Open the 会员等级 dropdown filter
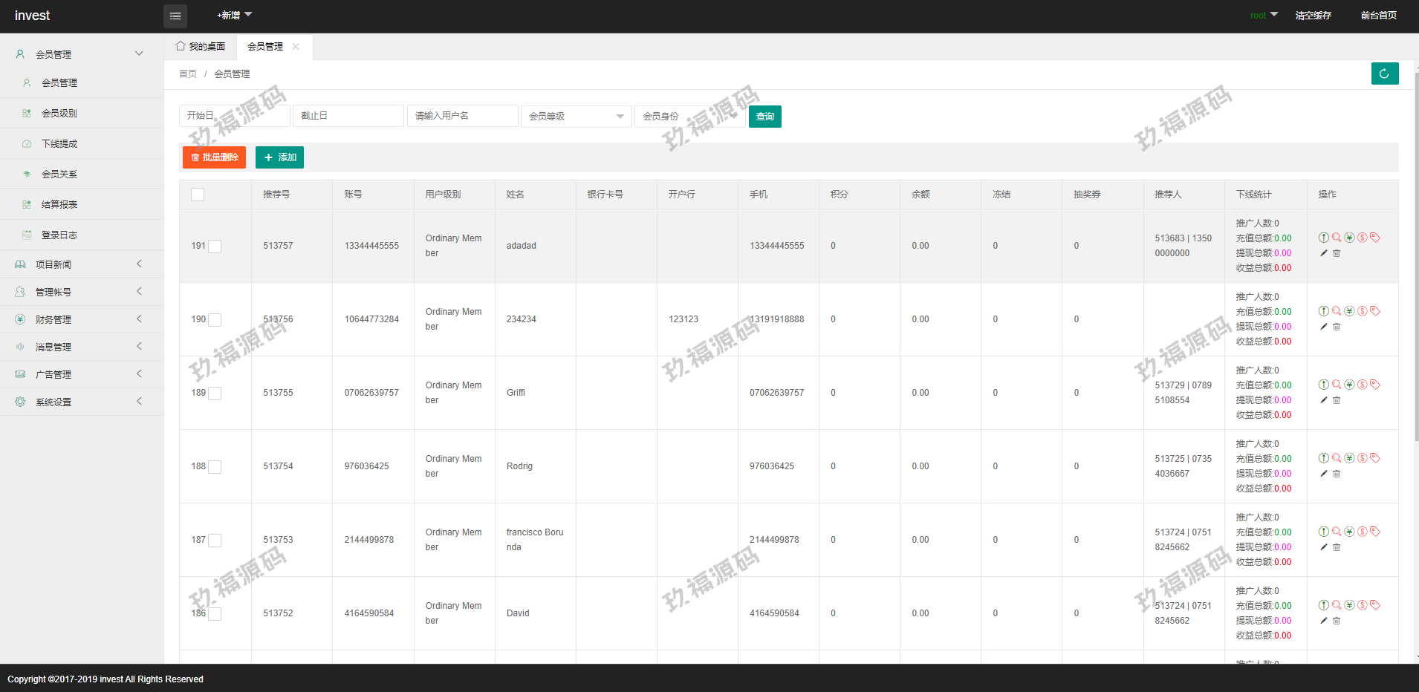1419x692 pixels. click(576, 117)
